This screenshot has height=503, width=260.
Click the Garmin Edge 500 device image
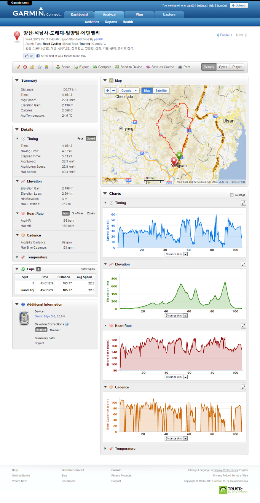pyautogui.click(x=24, y=318)
